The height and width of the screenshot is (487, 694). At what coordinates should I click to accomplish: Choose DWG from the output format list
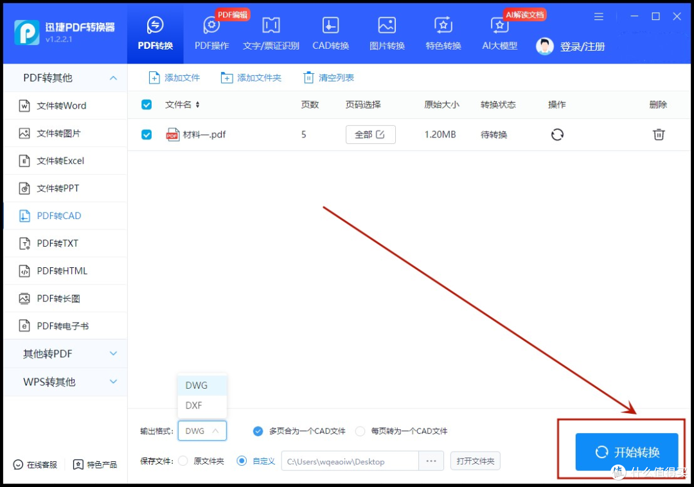202,385
